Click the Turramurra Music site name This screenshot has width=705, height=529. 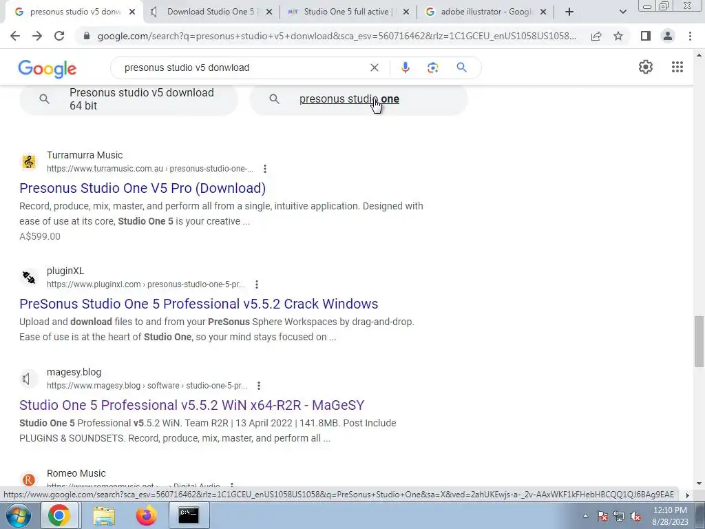click(x=85, y=155)
